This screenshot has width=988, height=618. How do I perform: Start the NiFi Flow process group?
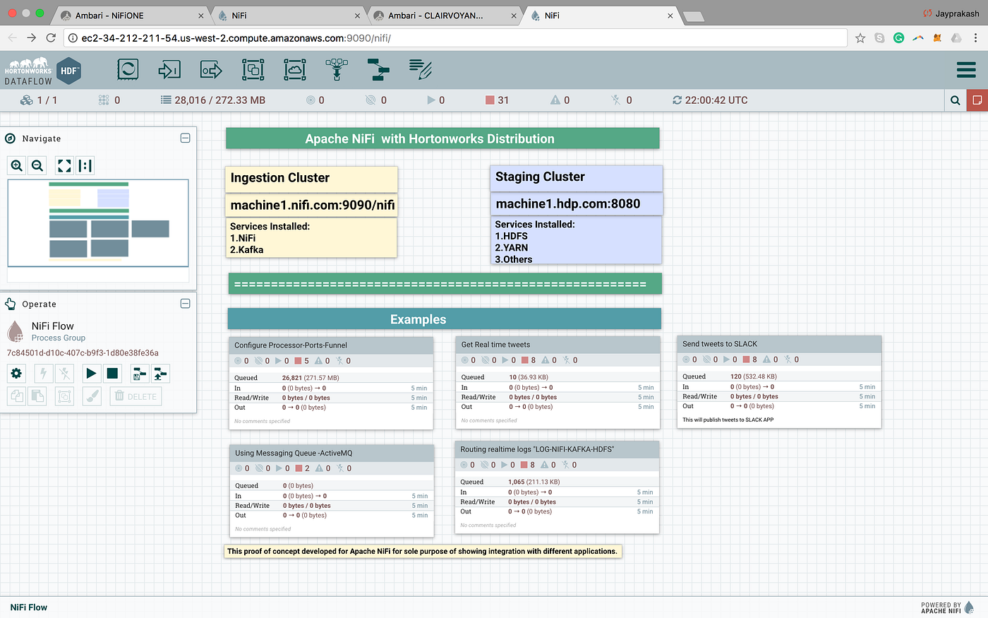click(x=91, y=374)
